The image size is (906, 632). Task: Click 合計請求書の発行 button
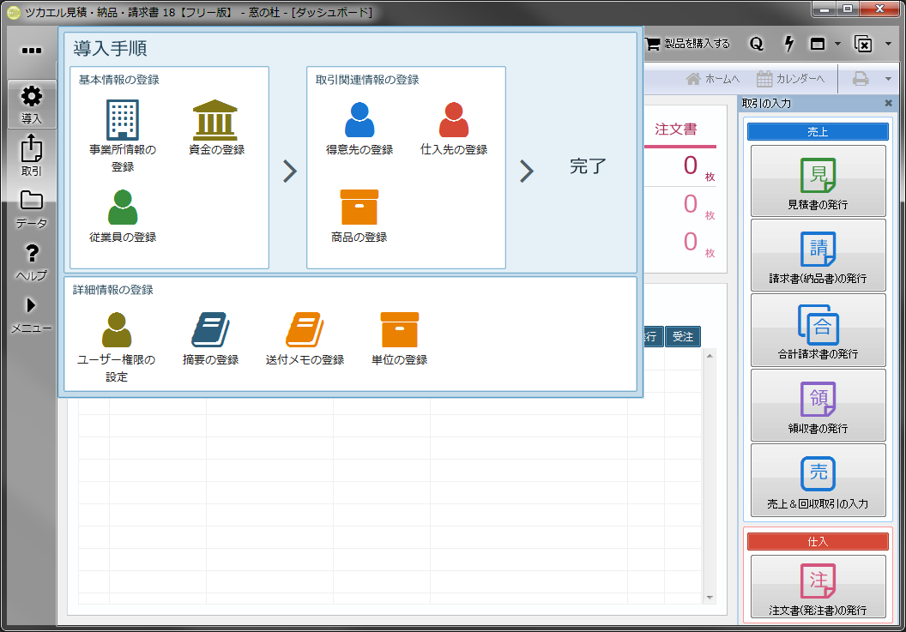[x=818, y=330]
